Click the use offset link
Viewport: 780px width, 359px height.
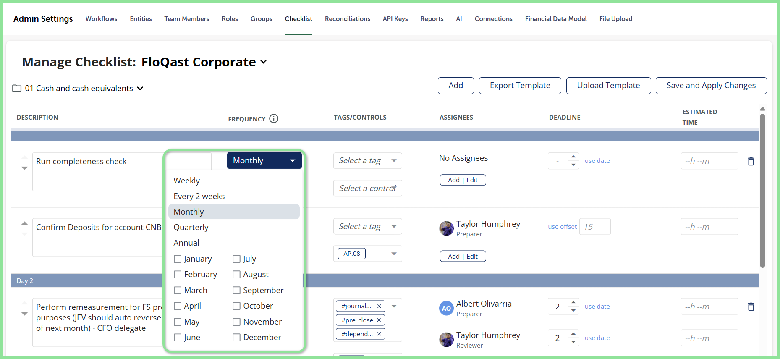click(x=563, y=227)
